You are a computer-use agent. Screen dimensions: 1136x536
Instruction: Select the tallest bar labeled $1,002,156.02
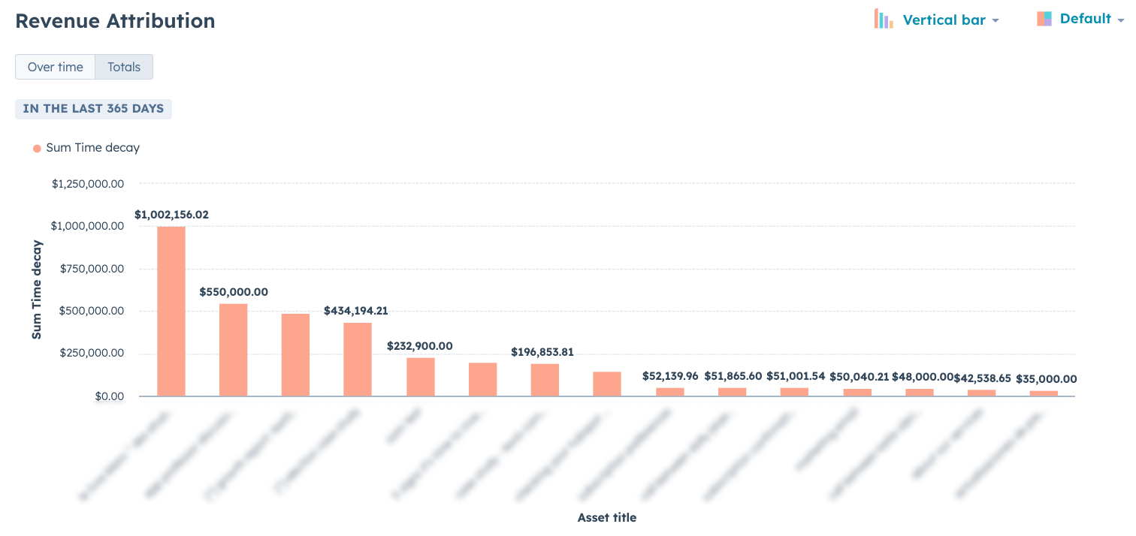(x=171, y=311)
